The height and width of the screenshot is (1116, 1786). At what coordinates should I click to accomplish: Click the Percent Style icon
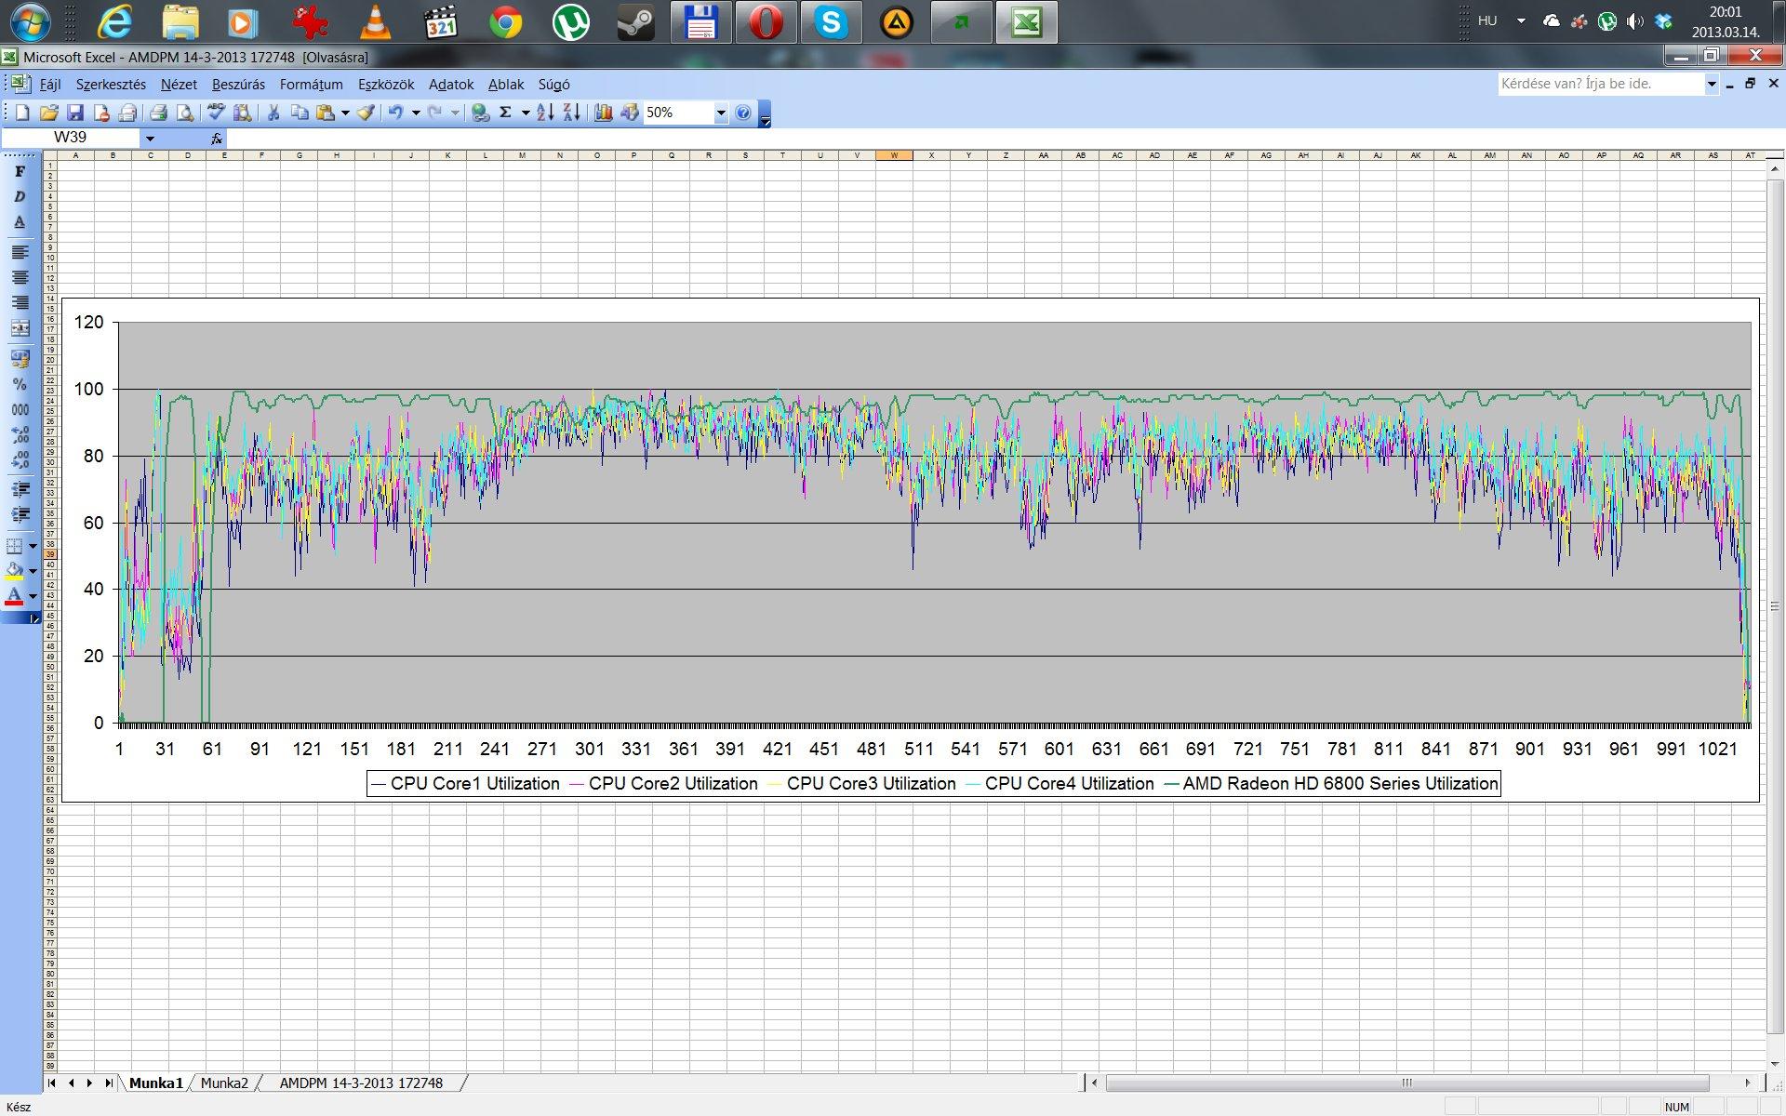point(20,384)
